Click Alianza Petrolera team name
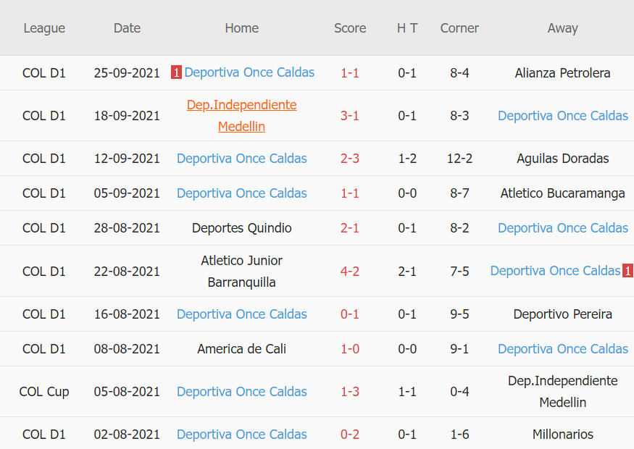 pyautogui.click(x=562, y=73)
